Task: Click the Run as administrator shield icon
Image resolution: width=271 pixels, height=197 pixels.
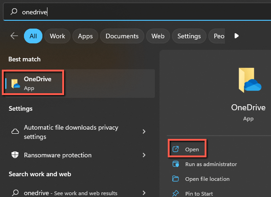Action: tap(176, 164)
